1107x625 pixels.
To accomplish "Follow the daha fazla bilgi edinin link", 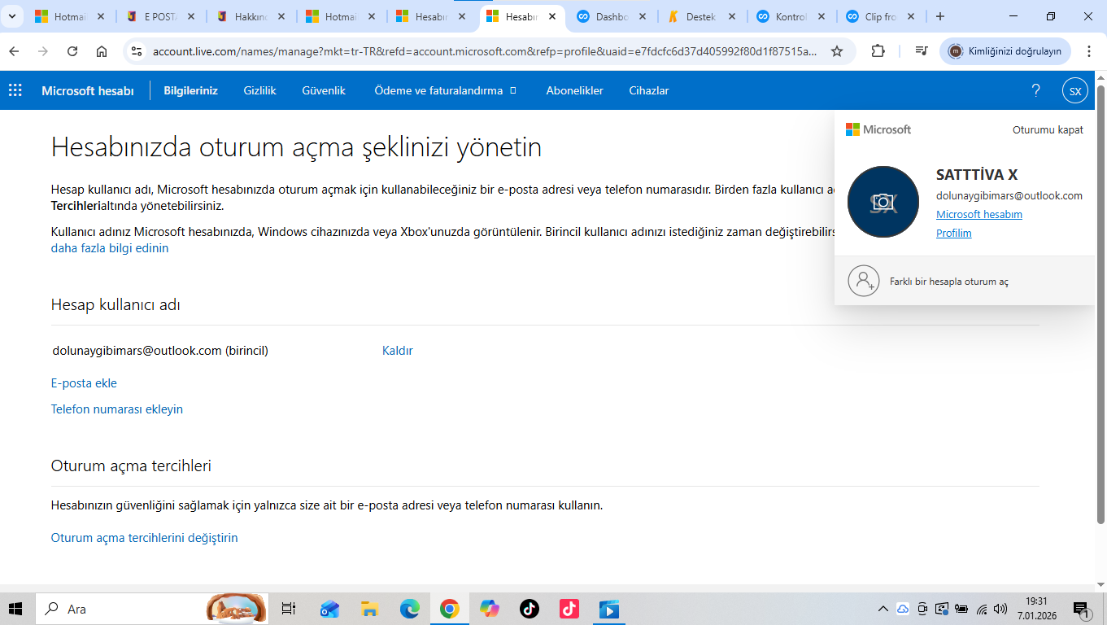I will click(x=110, y=248).
